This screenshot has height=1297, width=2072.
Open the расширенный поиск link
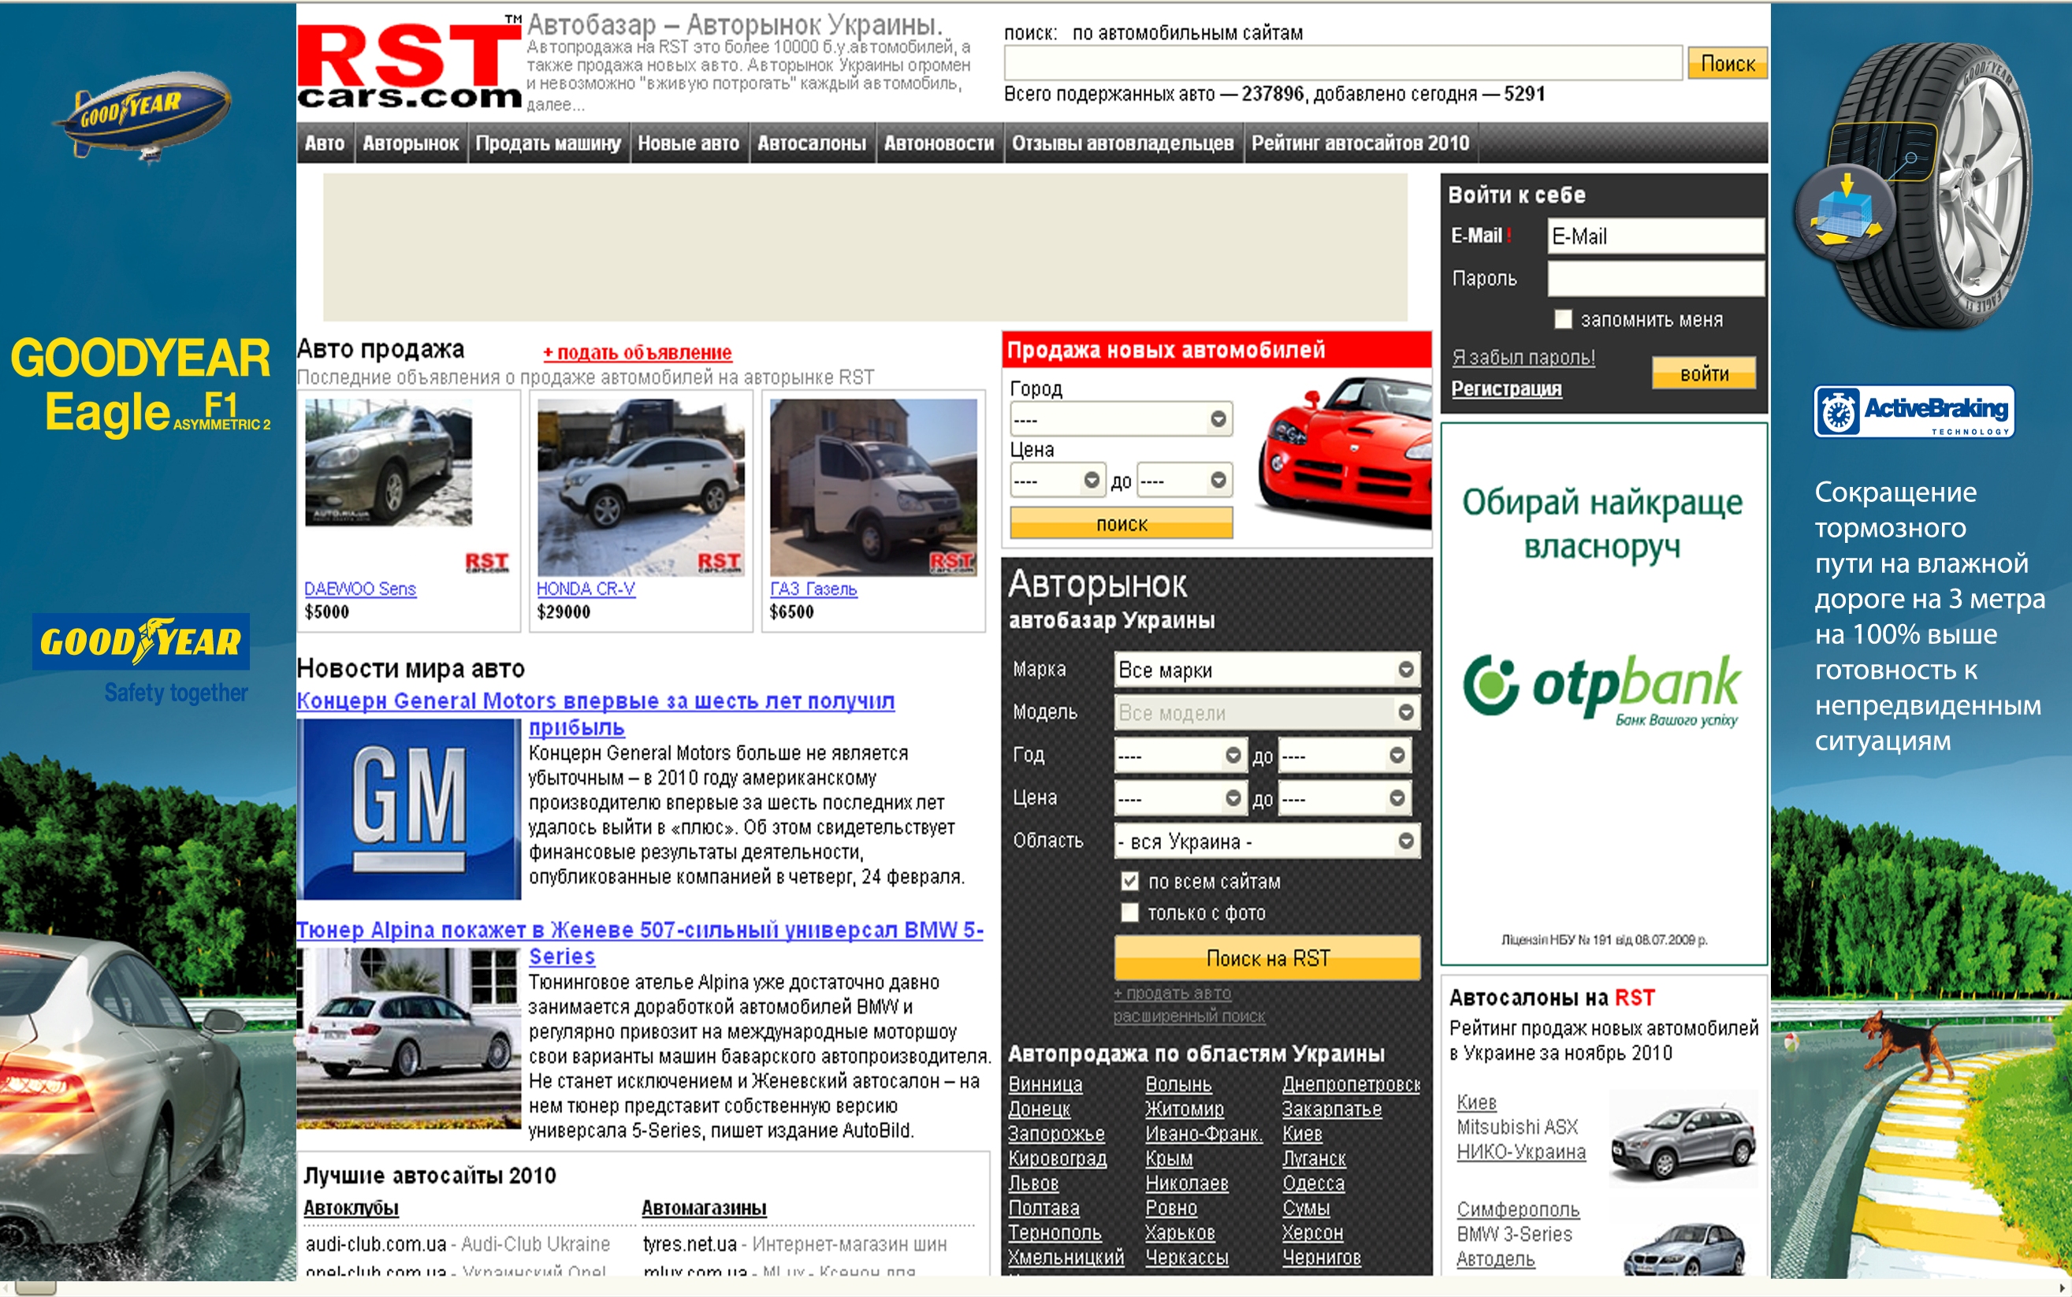point(1189,1016)
